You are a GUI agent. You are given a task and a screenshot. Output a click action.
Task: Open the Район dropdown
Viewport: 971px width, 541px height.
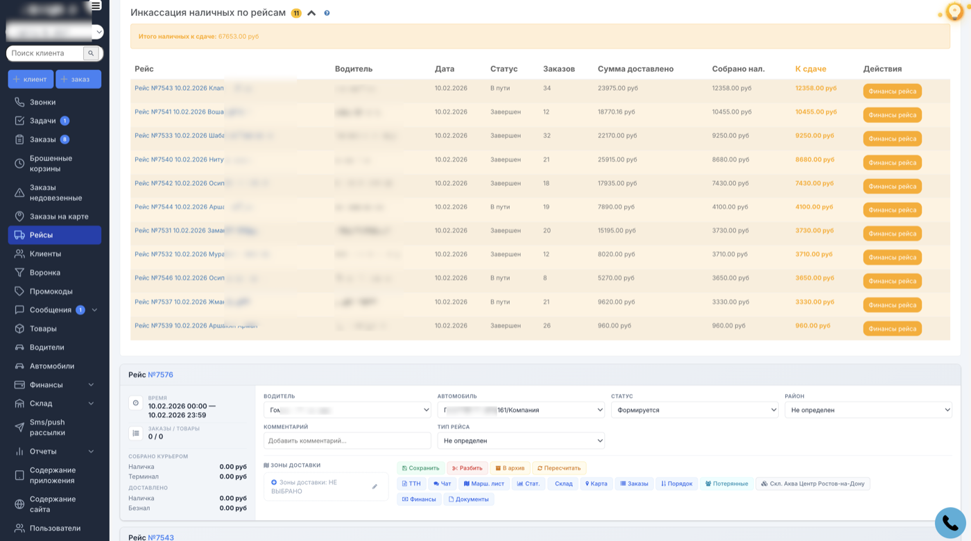pyautogui.click(x=868, y=410)
